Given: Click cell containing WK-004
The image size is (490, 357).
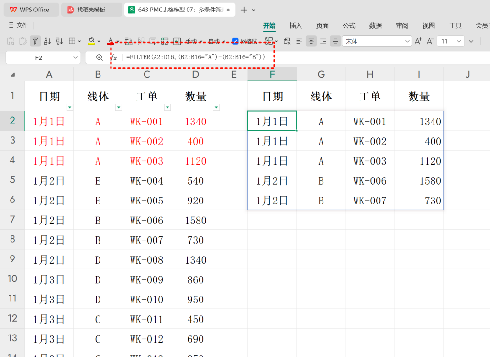Looking at the screenshot, I should (146, 181).
